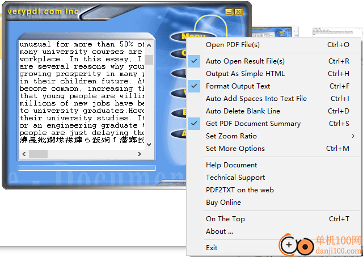Toggle Format Output Text option
Screen dimensions: 363x257
click(x=273, y=86)
